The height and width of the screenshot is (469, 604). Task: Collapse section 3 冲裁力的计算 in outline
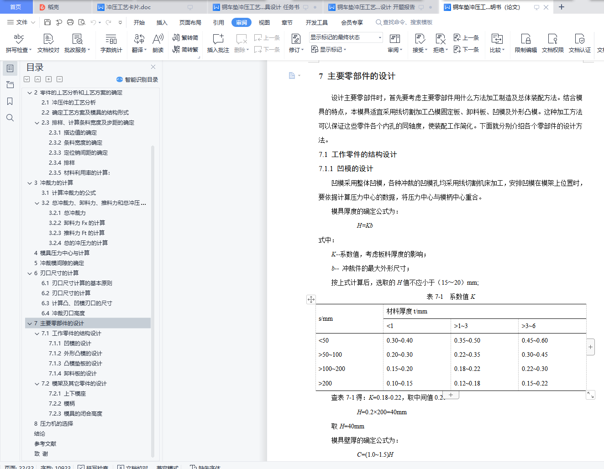30,183
